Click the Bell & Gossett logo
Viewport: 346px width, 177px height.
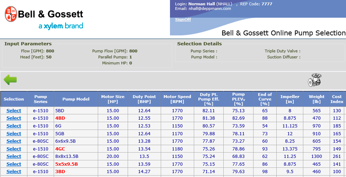coord(44,18)
